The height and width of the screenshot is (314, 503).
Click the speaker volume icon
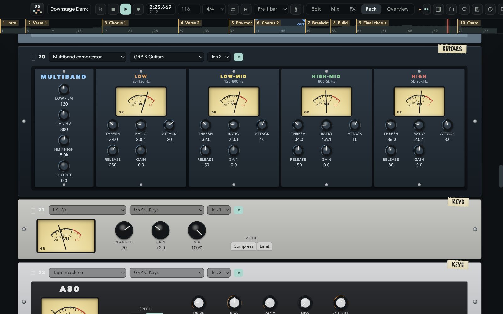pos(427,9)
